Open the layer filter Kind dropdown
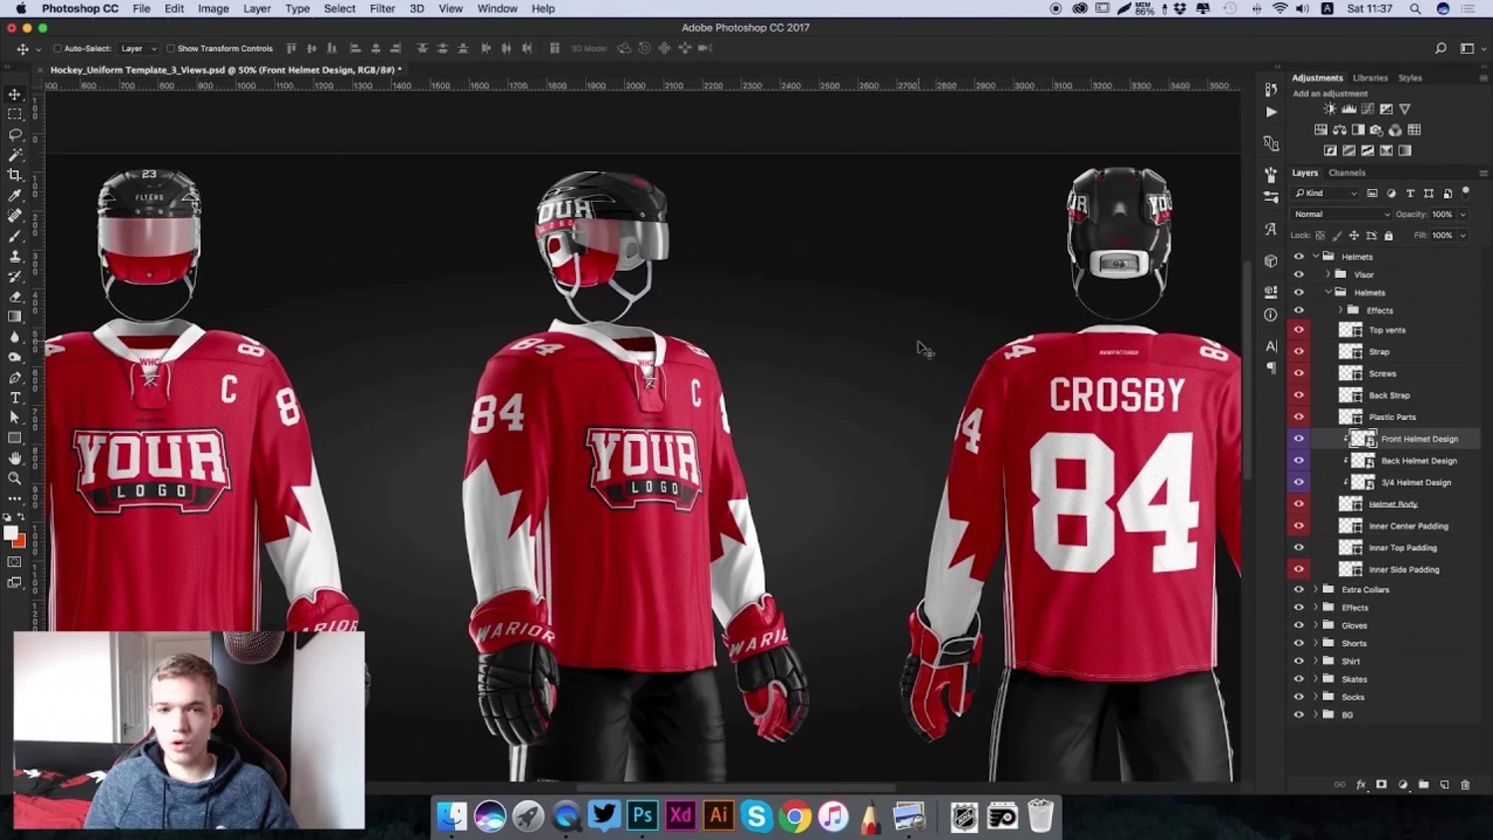Screen dimensions: 1493x840 coord(1326,193)
